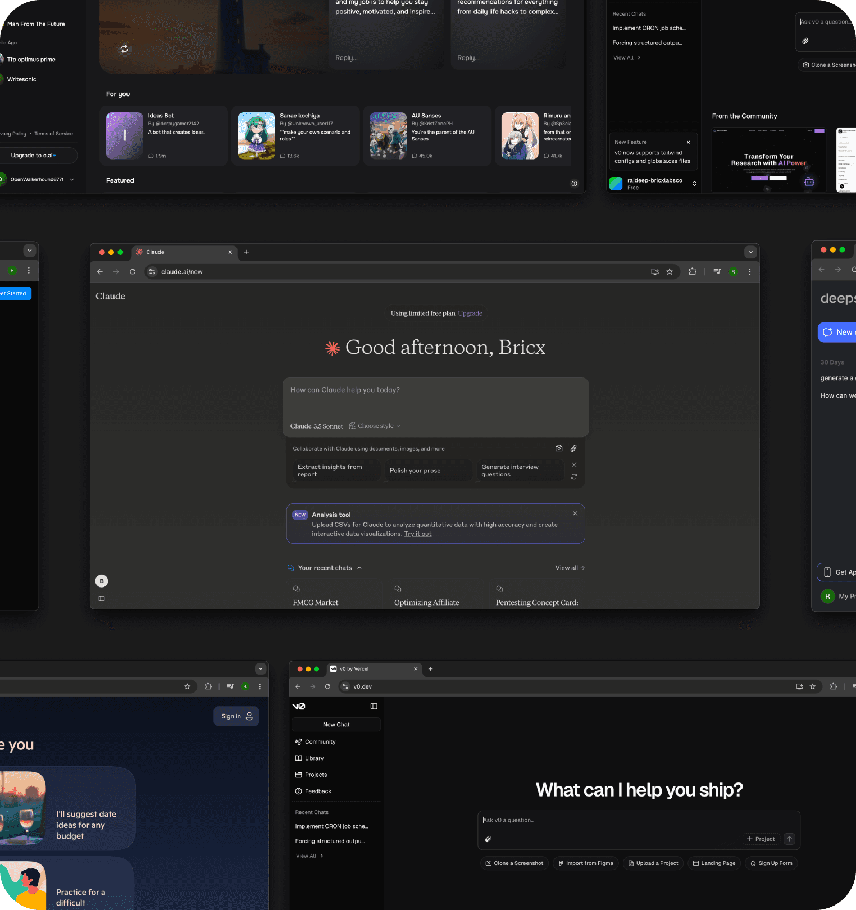Click Import from Figma chip
Screen dimensions: 856x910
pos(586,863)
